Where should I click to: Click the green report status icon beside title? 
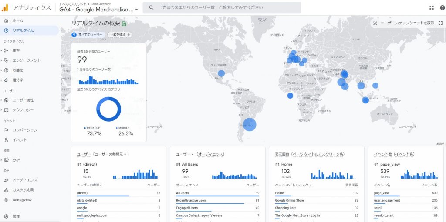tap(124, 23)
